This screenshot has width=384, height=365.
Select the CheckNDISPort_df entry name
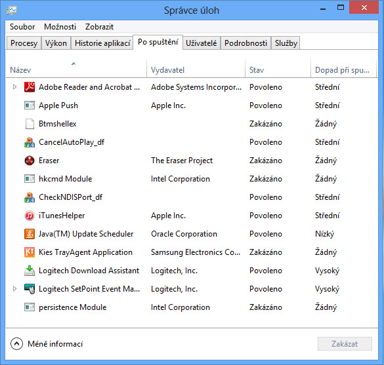click(x=70, y=197)
